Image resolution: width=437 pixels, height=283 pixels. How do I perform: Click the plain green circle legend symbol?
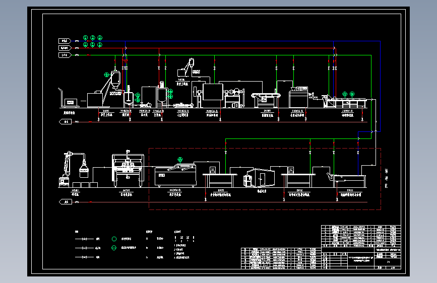pyautogui.click(x=114, y=239)
